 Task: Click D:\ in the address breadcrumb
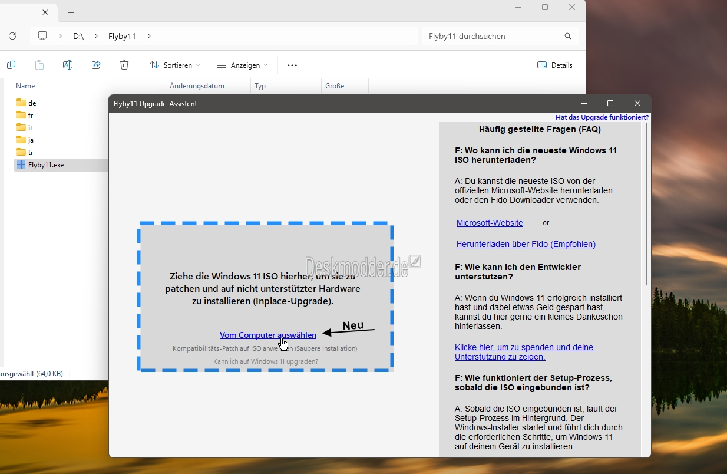tap(78, 36)
